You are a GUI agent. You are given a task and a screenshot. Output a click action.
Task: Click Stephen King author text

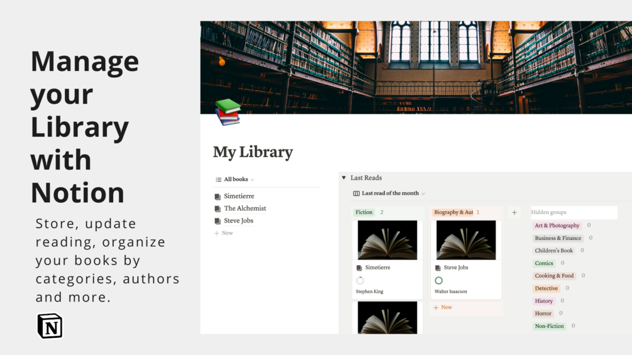coord(370,292)
